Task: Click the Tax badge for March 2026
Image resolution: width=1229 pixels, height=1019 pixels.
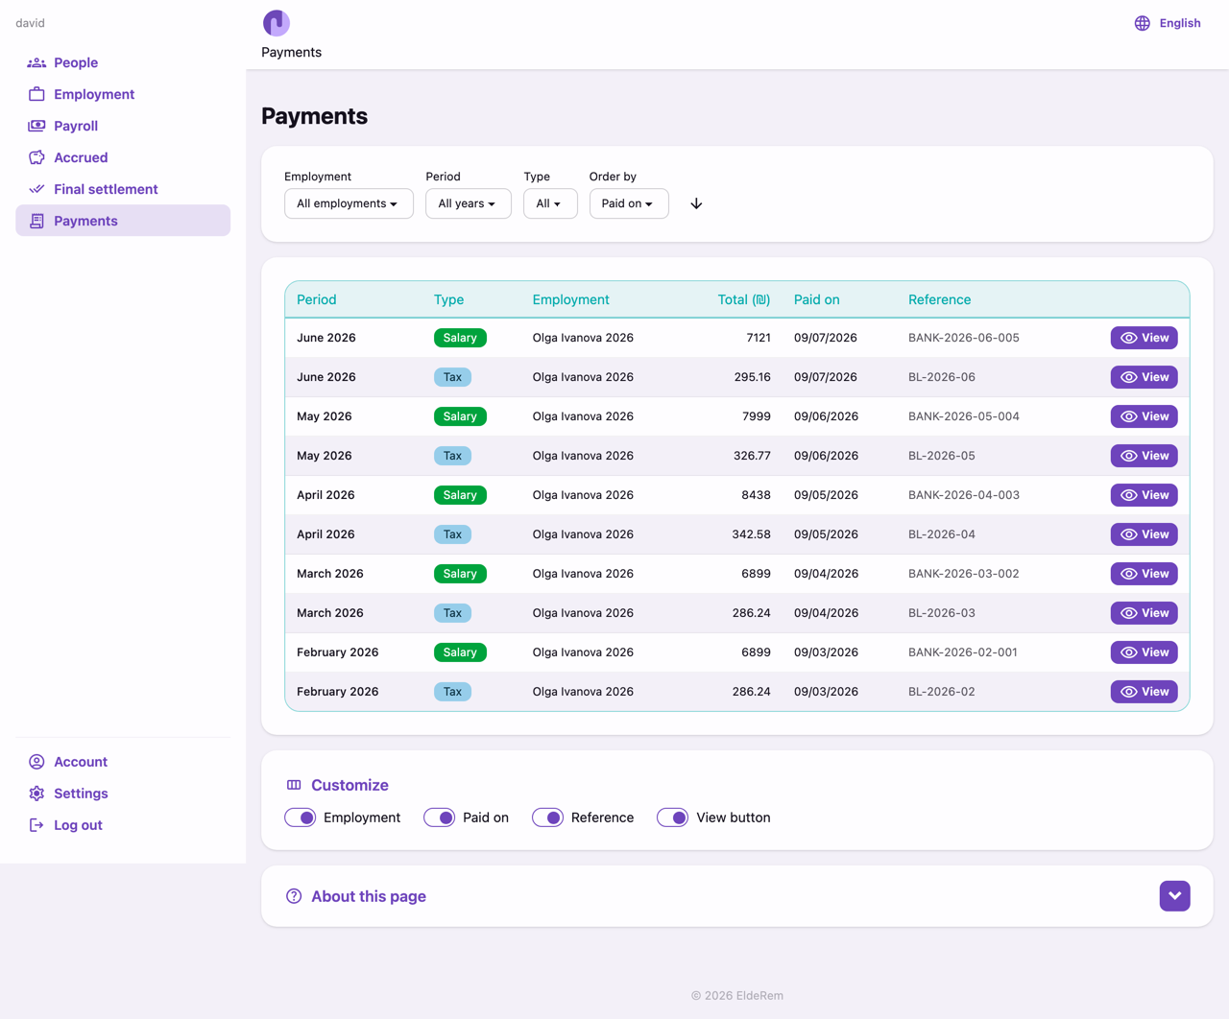Action: (452, 613)
